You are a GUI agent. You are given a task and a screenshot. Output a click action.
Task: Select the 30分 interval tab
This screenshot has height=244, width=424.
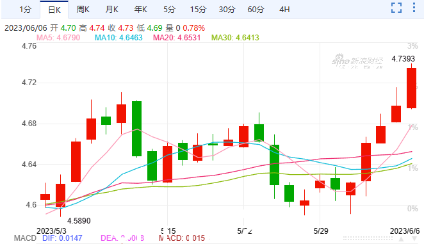pyautogui.click(x=227, y=10)
